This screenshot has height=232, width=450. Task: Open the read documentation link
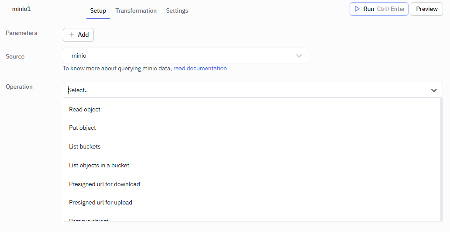click(x=200, y=68)
